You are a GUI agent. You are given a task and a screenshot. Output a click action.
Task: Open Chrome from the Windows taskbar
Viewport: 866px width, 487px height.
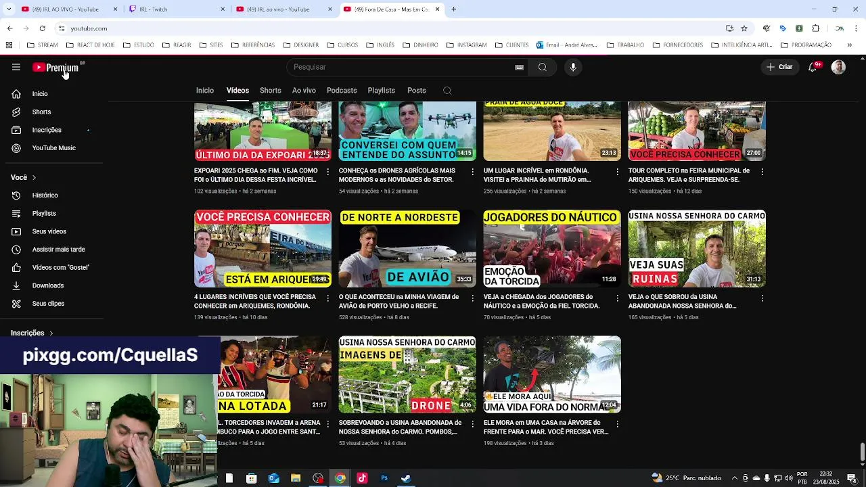click(340, 478)
